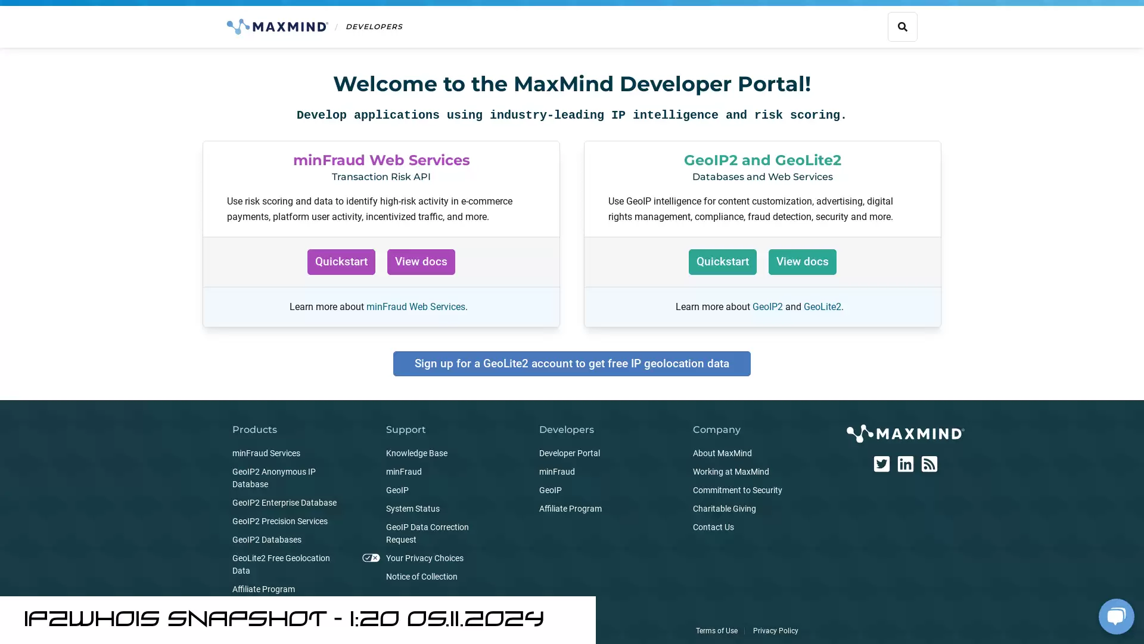
Task: Follow the GeoIP2 learn more link
Action: coord(767,307)
